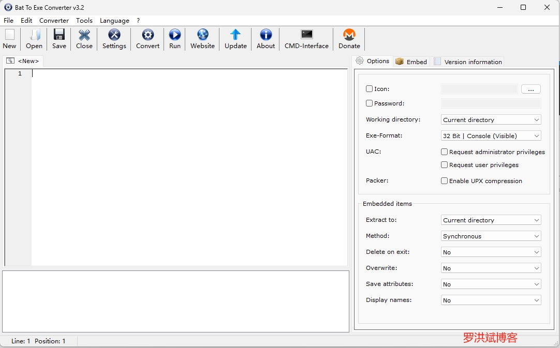Image resolution: width=560 pixels, height=348 pixels.
Task: Click the icon browse ... button
Action: (x=530, y=89)
